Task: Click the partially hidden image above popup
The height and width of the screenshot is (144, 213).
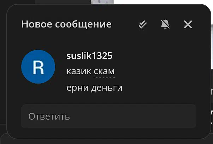Action: pyautogui.click(x=102, y=2)
